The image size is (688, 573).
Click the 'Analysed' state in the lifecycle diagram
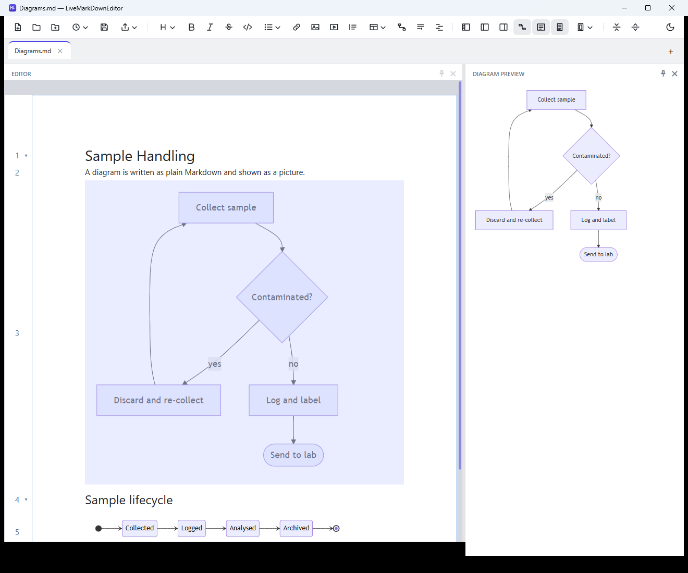[x=243, y=528]
